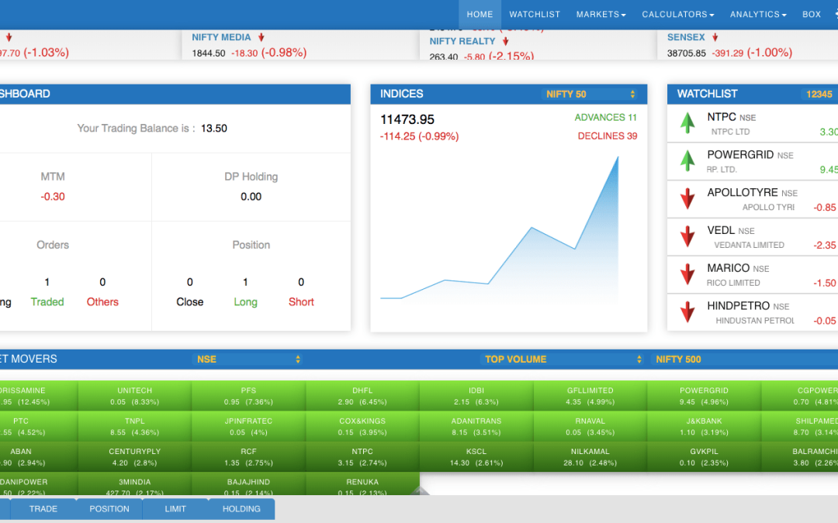Open the NIFTY 50 index selector dropdown

click(x=590, y=94)
